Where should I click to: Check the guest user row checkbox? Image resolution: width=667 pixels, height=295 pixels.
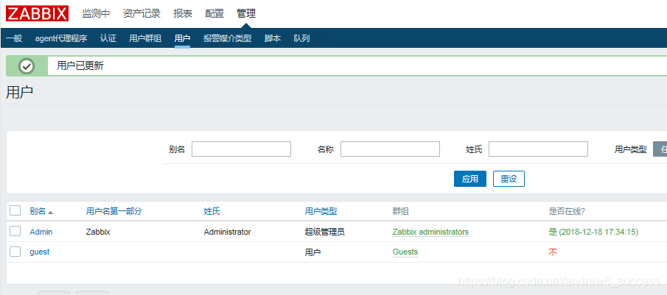click(15, 252)
